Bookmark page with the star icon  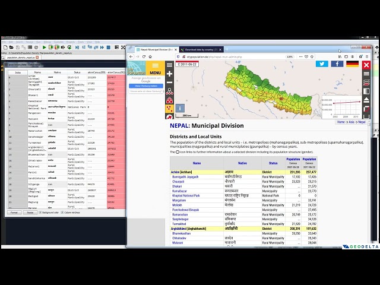point(312,56)
